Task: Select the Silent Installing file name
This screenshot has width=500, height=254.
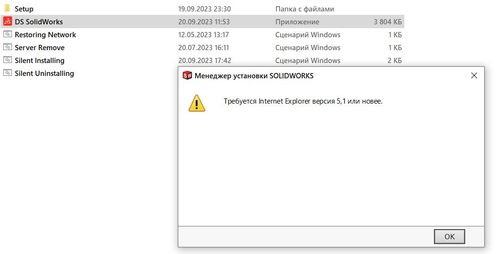Action: click(x=40, y=60)
